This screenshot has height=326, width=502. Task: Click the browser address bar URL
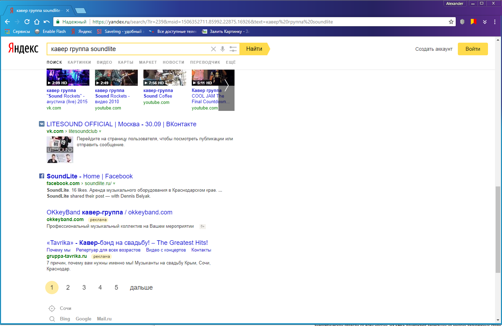[x=212, y=22]
